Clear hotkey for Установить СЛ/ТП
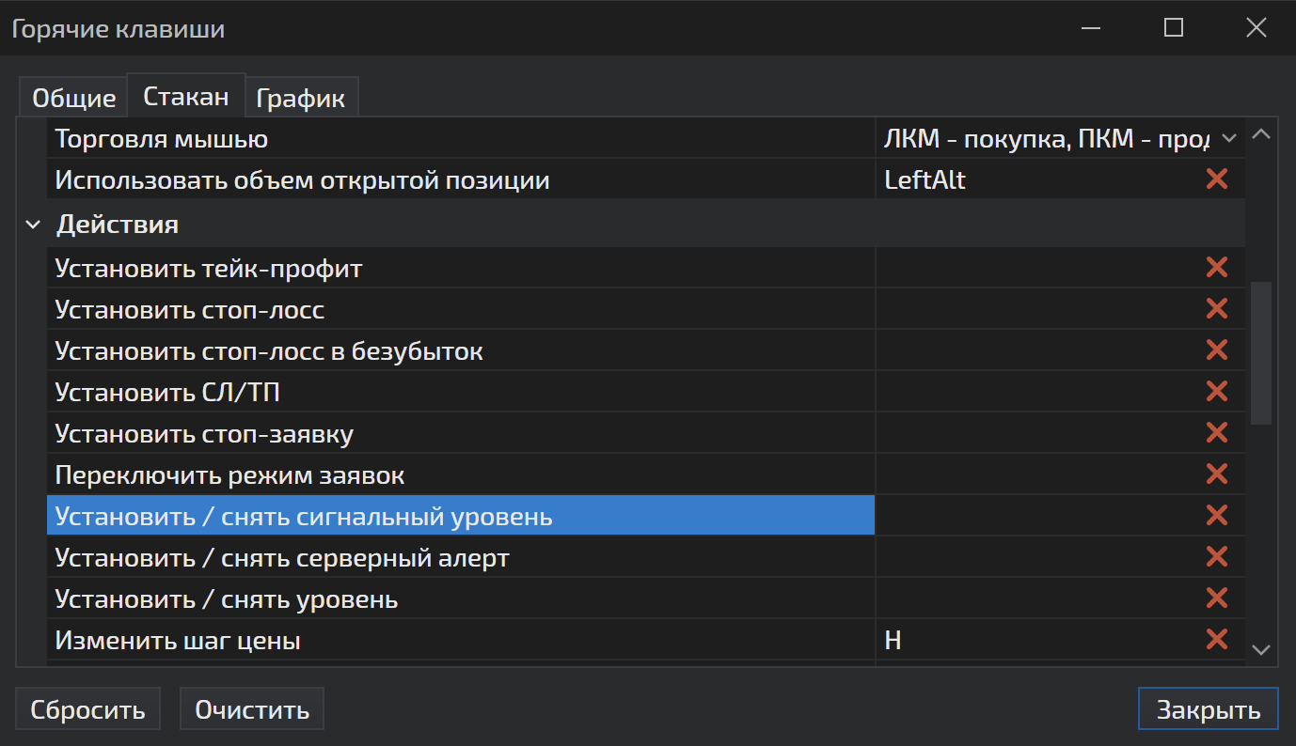Viewport: 1296px width, 746px height. click(x=1216, y=391)
